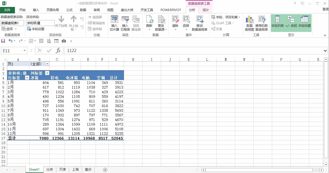Click the camera icon in quick access toolbar
Image resolution: width=329 pixels, height=173 pixels.
coord(64,41)
